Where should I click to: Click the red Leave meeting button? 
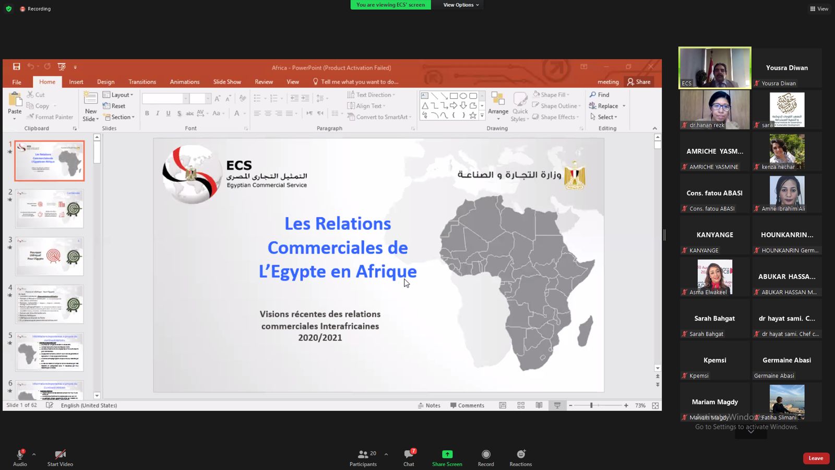816,458
